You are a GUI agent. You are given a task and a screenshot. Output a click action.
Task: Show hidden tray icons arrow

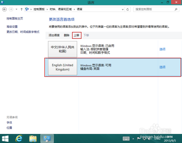(x=133, y=139)
